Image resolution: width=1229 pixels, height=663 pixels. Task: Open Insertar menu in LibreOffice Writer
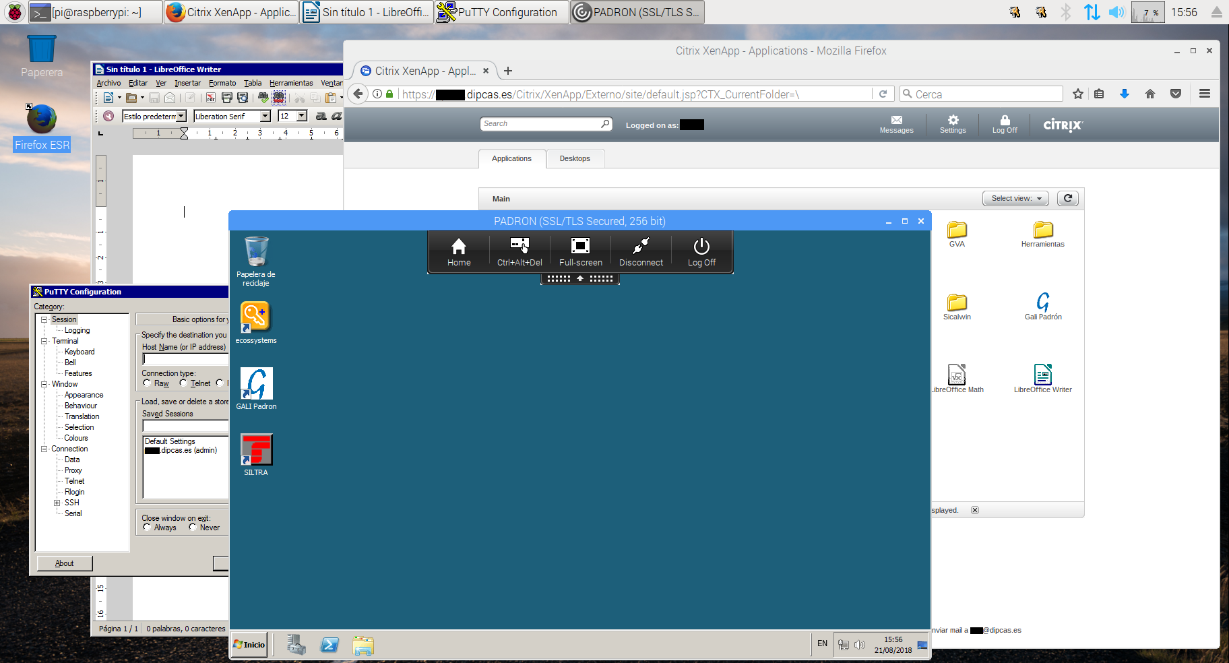click(x=187, y=83)
